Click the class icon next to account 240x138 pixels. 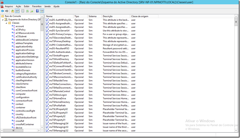point(13,26)
